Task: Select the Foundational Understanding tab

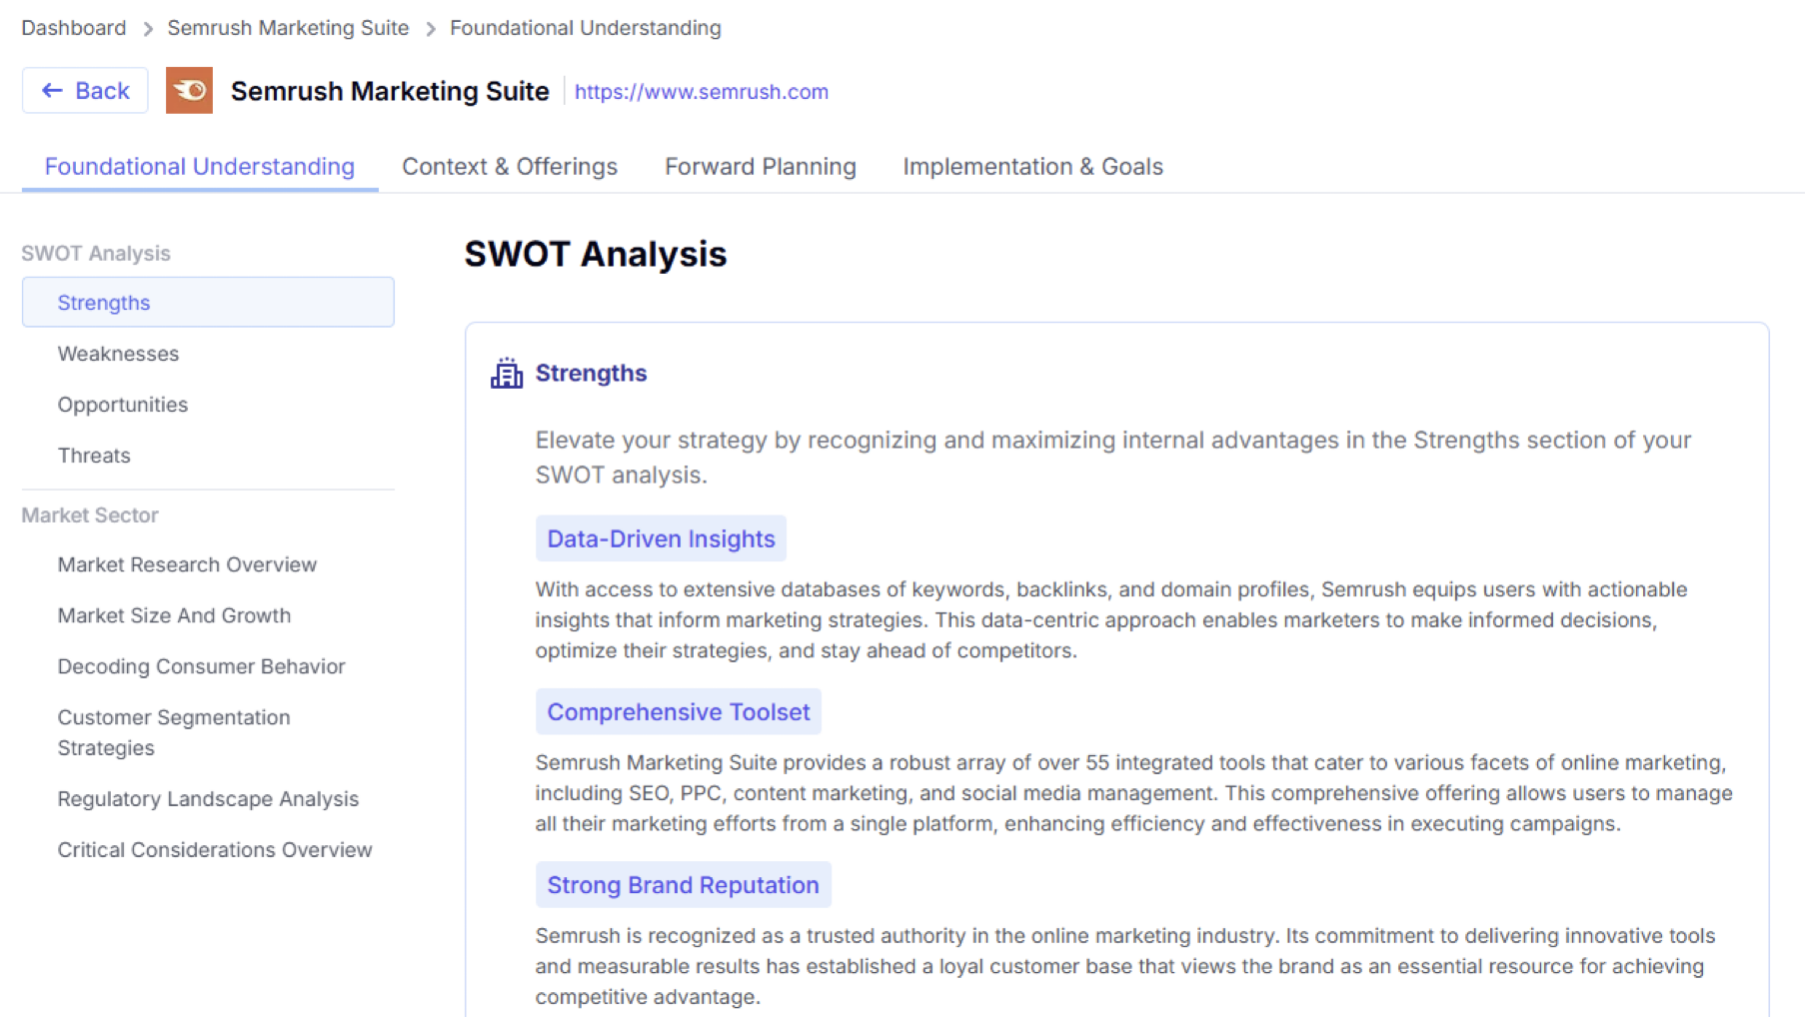Action: [x=198, y=166]
